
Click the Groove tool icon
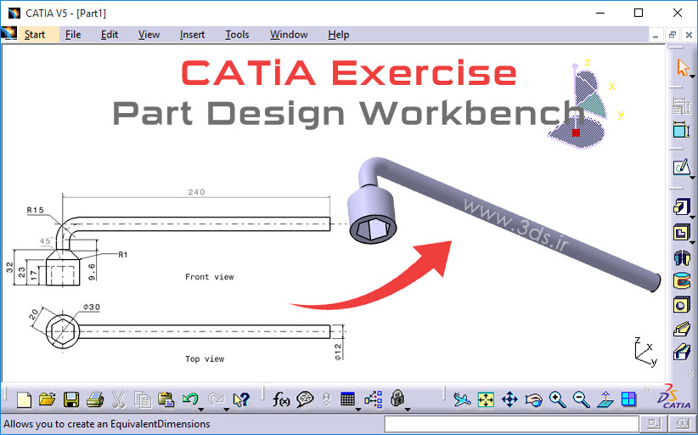tap(682, 281)
